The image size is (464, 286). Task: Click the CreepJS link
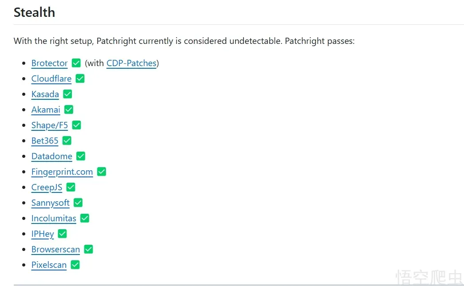pyautogui.click(x=47, y=187)
